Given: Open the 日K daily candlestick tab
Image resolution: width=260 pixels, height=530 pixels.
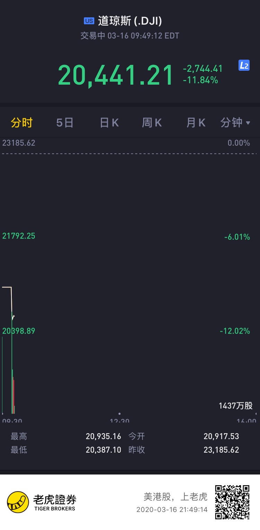Looking at the screenshot, I should coord(109,123).
